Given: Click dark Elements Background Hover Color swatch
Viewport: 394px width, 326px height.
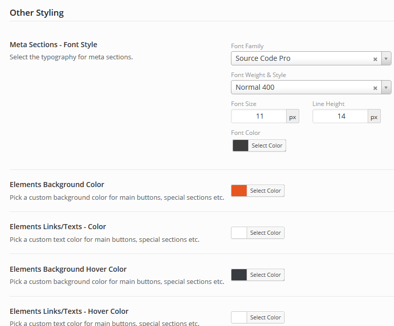Looking at the screenshot, I should pos(239,275).
